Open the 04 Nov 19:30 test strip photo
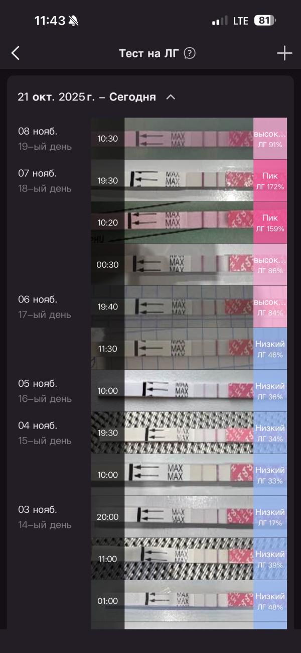 tap(189, 433)
